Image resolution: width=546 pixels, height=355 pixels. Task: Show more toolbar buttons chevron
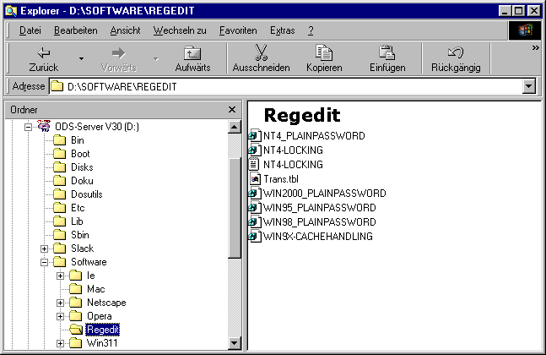[536, 48]
